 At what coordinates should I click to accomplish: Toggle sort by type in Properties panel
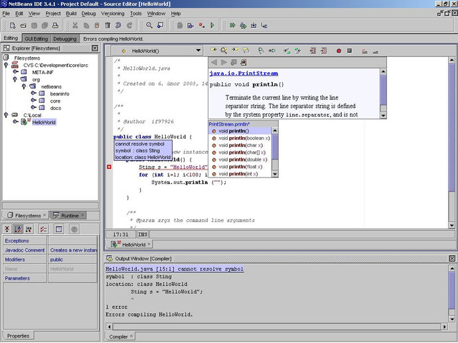(29, 229)
